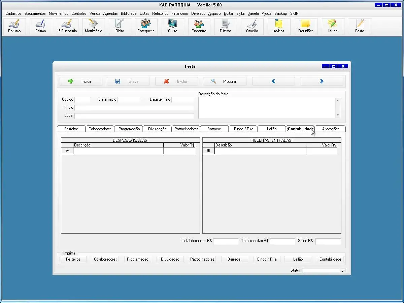This screenshot has width=404, height=303.
Task: Go to next record with right arrow
Action: pos(322,81)
